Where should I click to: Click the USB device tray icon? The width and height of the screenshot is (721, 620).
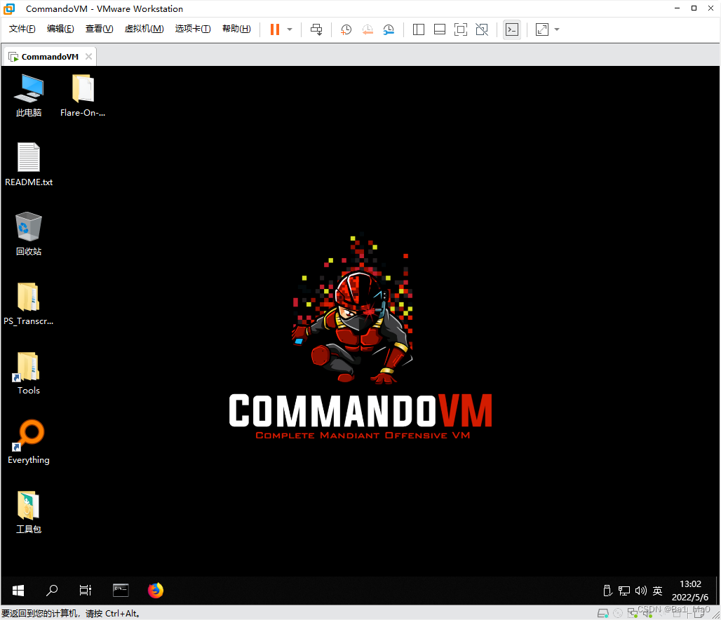tap(607, 591)
